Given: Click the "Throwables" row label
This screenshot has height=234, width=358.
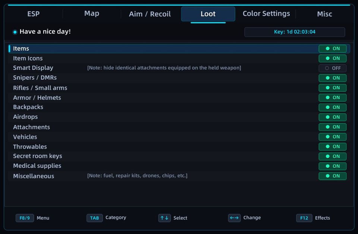Looking at the screenshot, I should click(30, 147).
